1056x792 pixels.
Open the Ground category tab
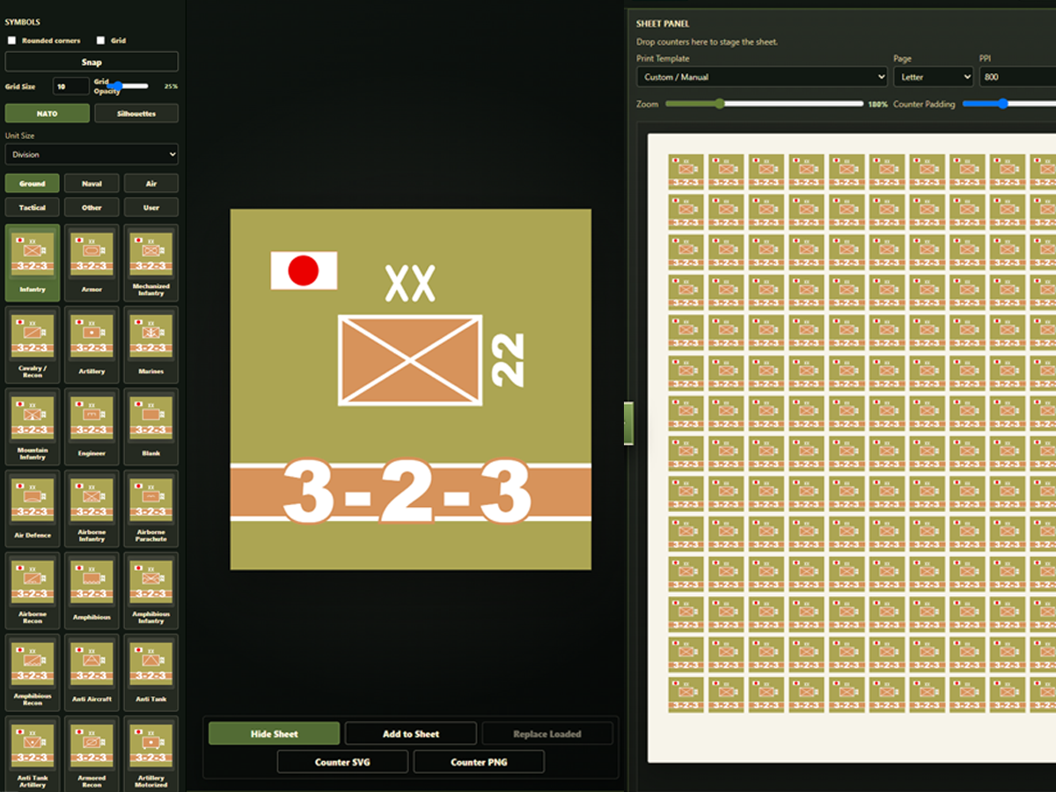pyautogui.click(x=33, y=183)
